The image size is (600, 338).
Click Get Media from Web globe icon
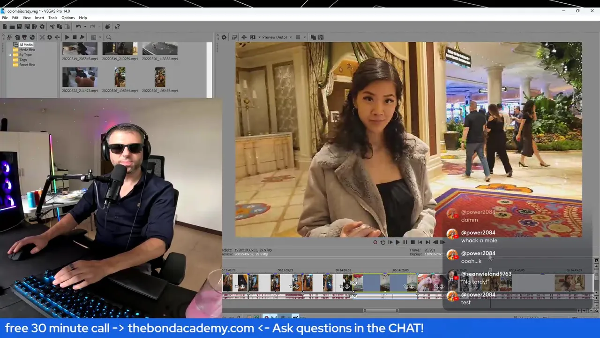32,37
